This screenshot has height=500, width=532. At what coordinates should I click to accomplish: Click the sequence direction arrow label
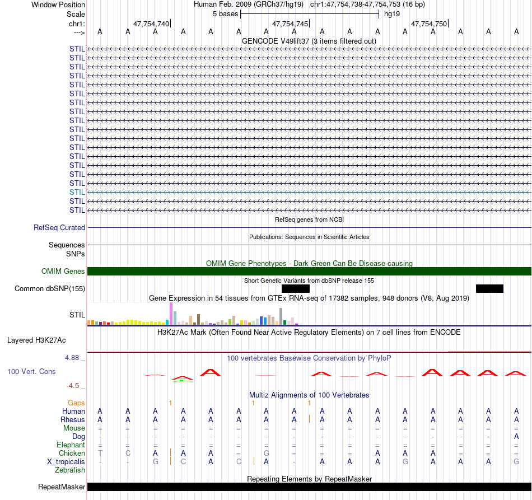pos(79,32)
